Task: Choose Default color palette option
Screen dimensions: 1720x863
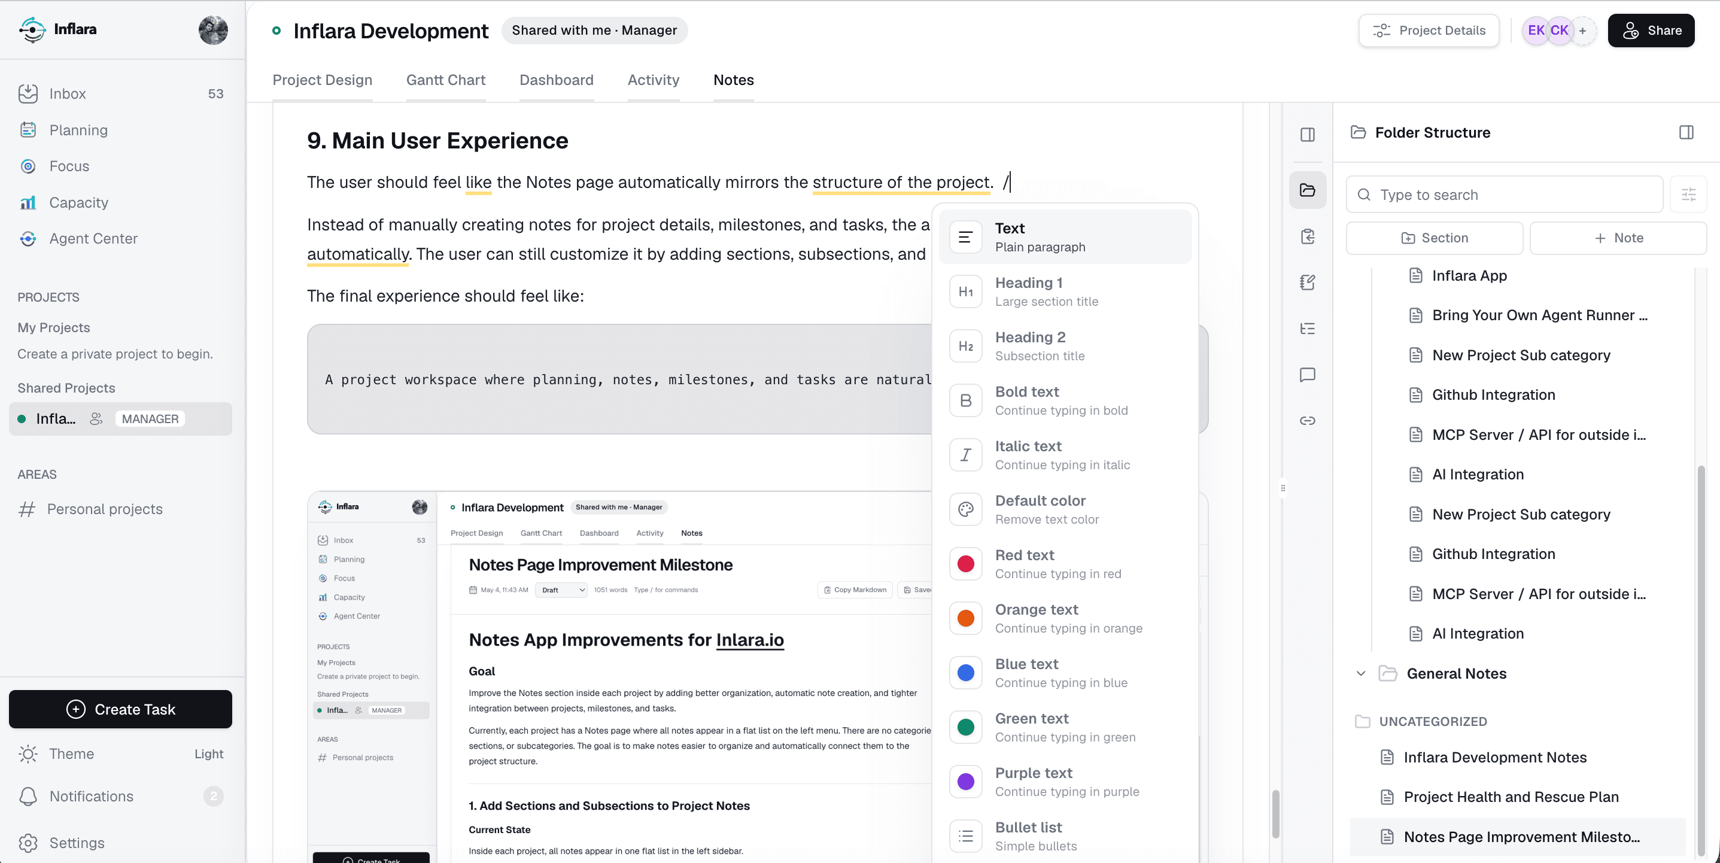Action: point(1065,509)
